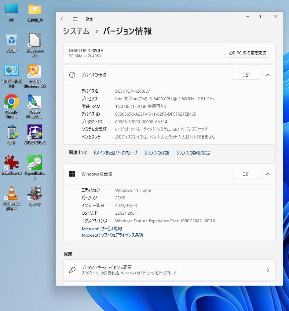This screenshot has height=311, width=289.
Task: Open Google Chrome from the desktop
Action: (11, 101)
